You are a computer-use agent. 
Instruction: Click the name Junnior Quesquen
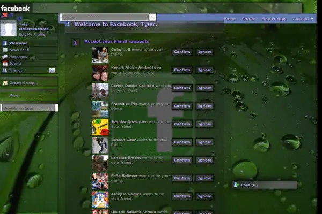(x=129, y=121)
